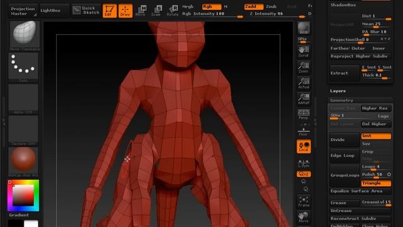Click the Edge Loop button
Viewport: 403px width, 227px height.
(x=344, y=156)
